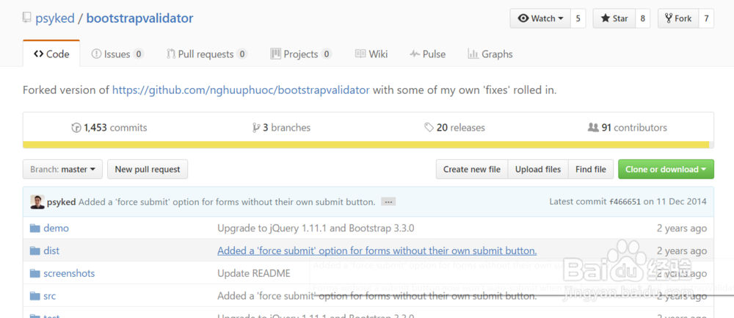
Task: Open the latest commit message in the header bar
Action: point(227,202)
